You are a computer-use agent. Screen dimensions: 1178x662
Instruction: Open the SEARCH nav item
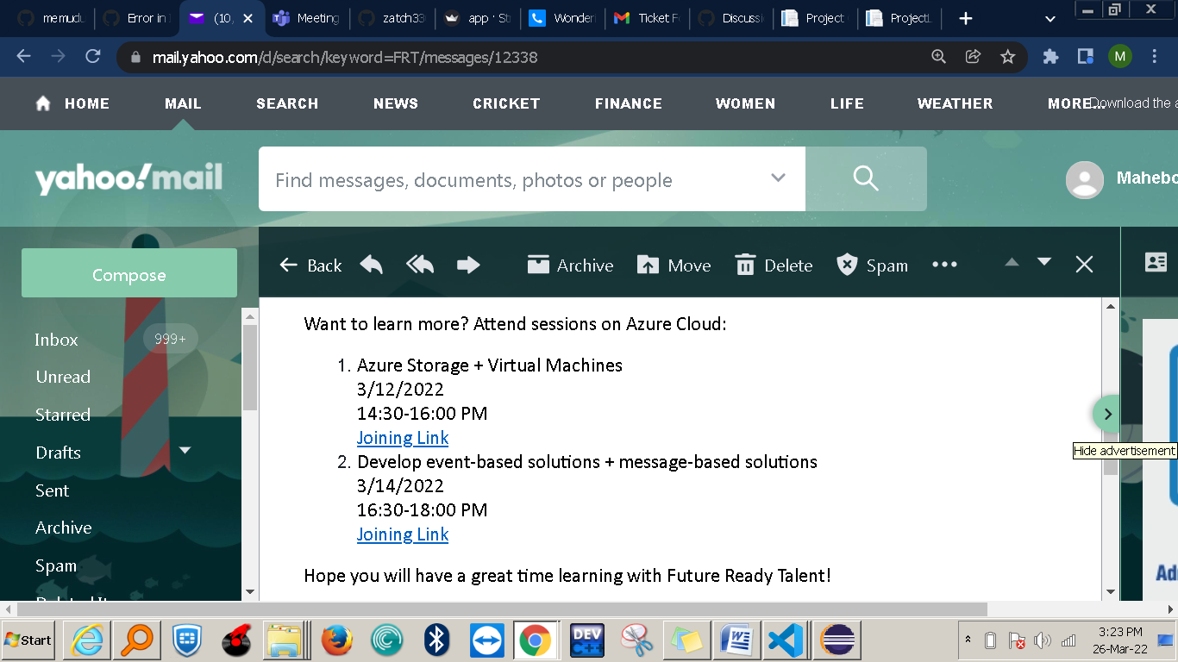[287, 103]
